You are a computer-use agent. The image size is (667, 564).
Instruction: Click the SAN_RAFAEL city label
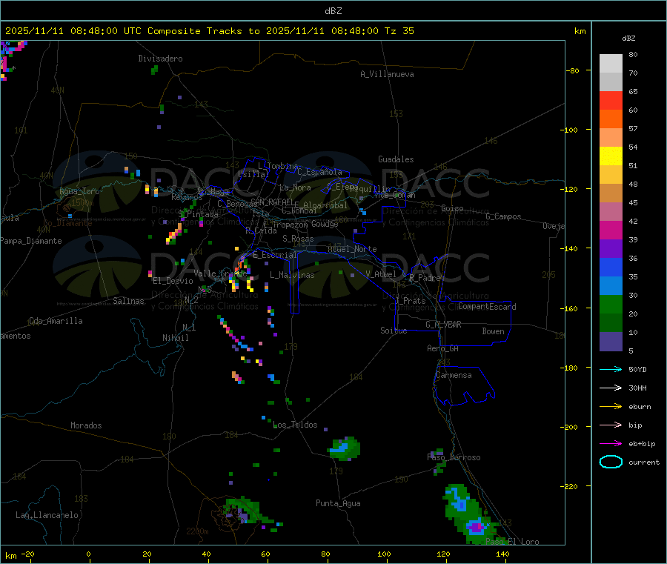coord(272,202)
